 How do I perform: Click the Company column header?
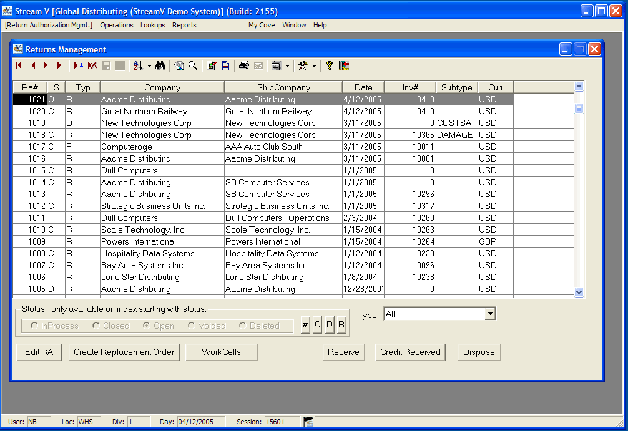coord(162,87)
